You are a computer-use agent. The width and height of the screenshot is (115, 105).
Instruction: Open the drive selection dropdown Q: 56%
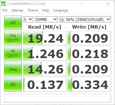click(x=85, y=19)
